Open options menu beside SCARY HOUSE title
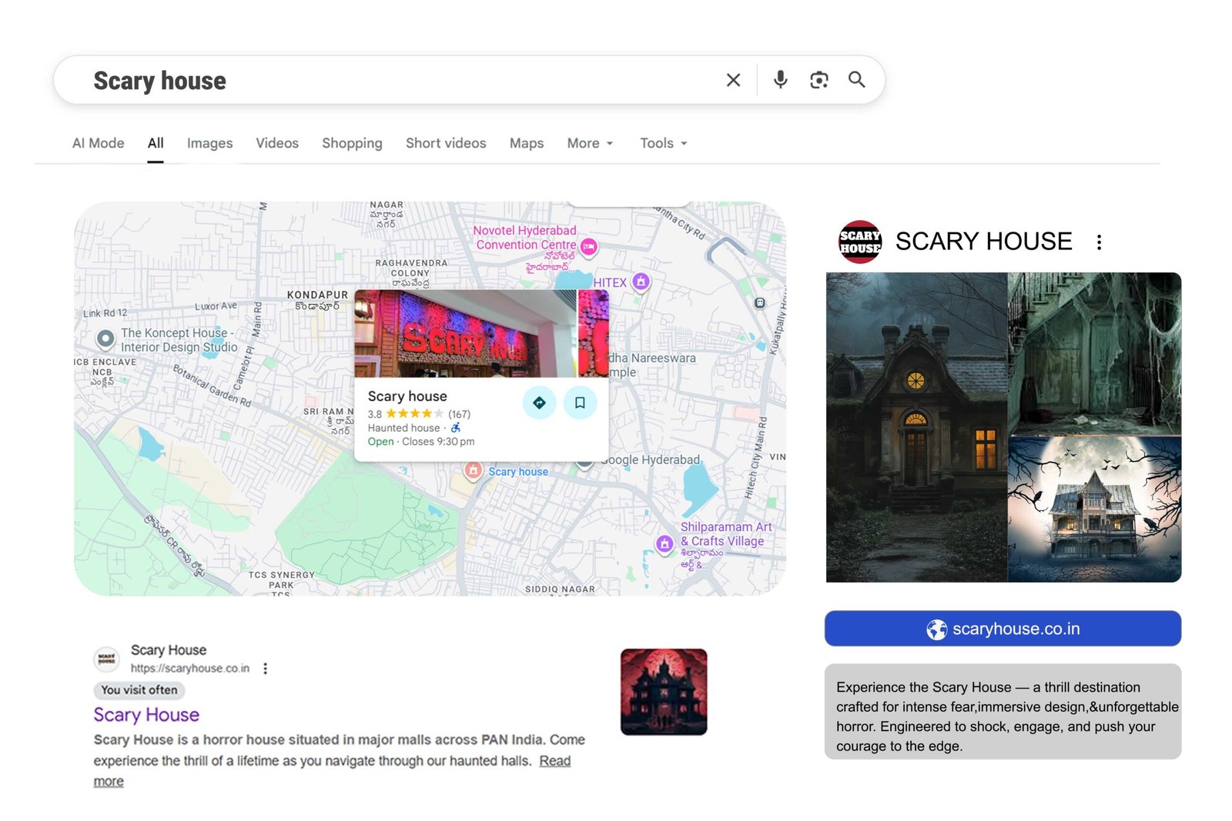Image resolution: width=1232 pixels, height=821 pixels. [1099, 242]
